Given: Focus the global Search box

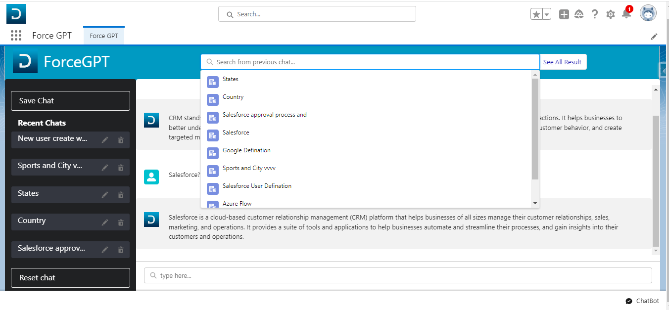Looking at the screenshot, I should (x=317, y=14).
